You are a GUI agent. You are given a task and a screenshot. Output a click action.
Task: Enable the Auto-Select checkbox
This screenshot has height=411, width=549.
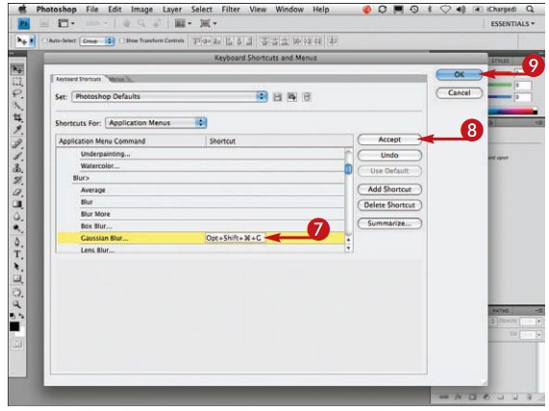[x=44, y=40]
